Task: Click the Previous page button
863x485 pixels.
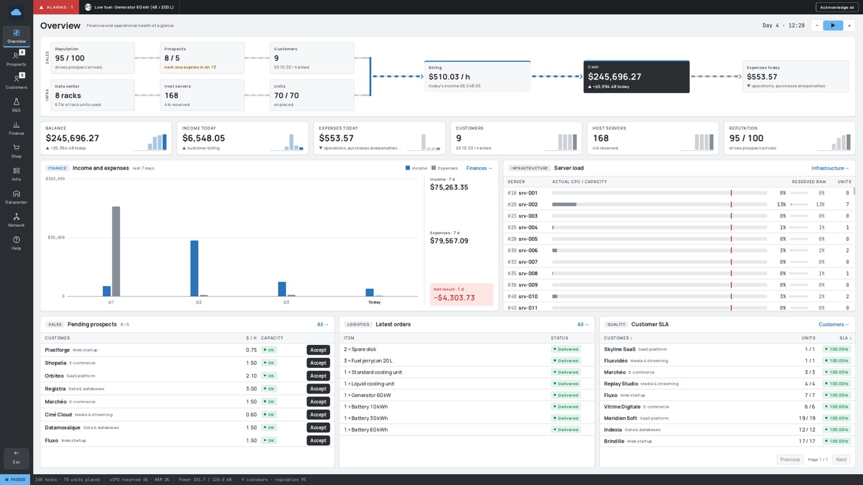Action: pos(790,460)
